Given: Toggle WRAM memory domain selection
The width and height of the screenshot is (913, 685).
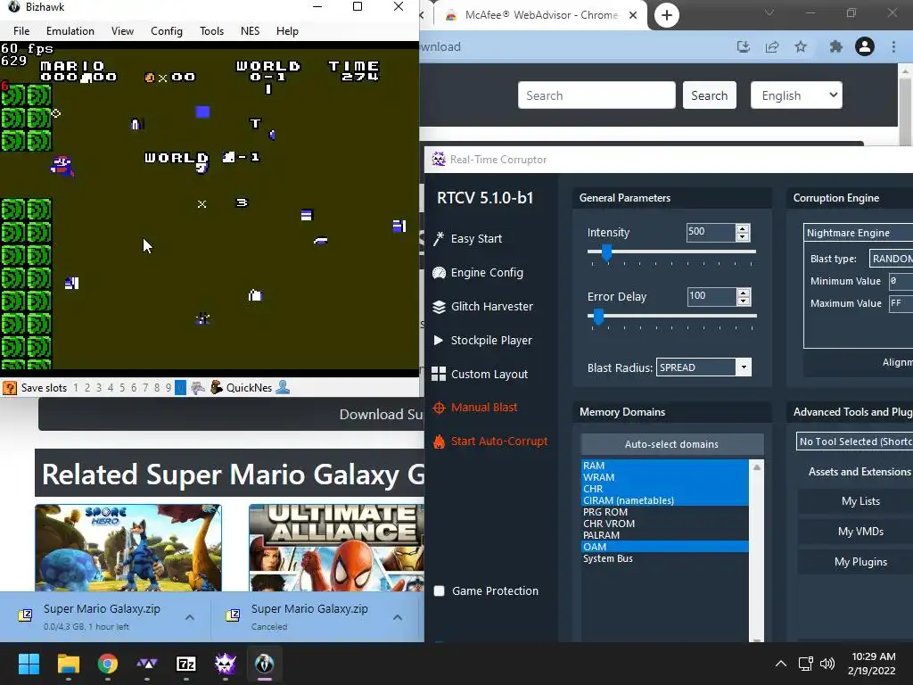Looking at the screenshot, I should 665,477.
